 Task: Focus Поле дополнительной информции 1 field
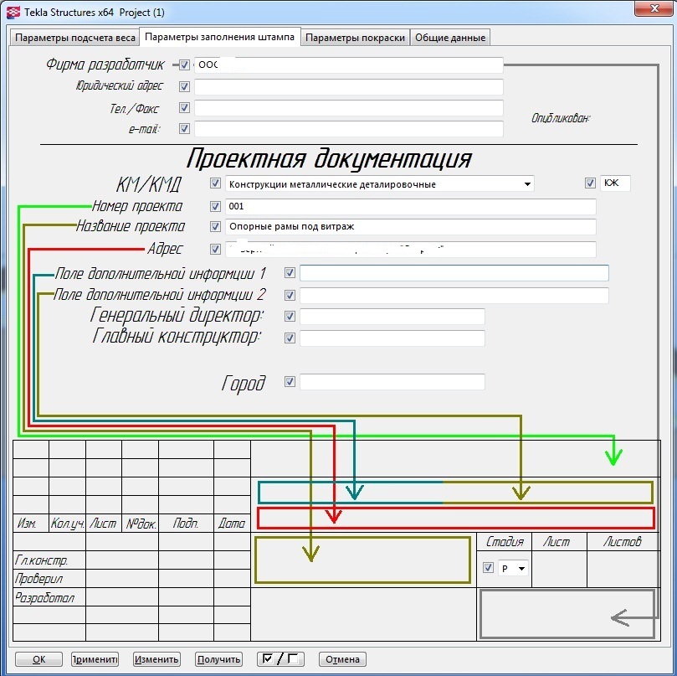[454, 273]
